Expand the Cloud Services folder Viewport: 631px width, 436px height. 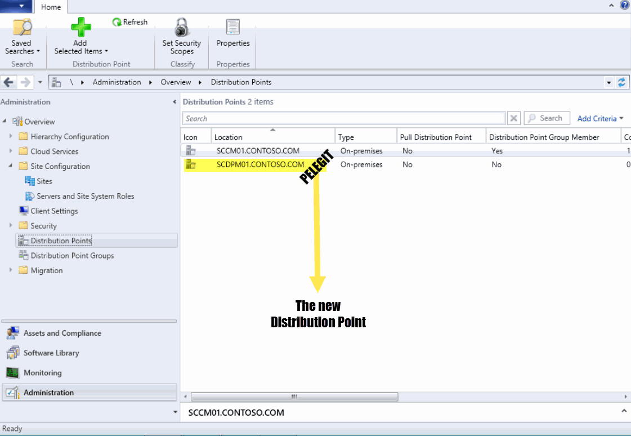11,152
